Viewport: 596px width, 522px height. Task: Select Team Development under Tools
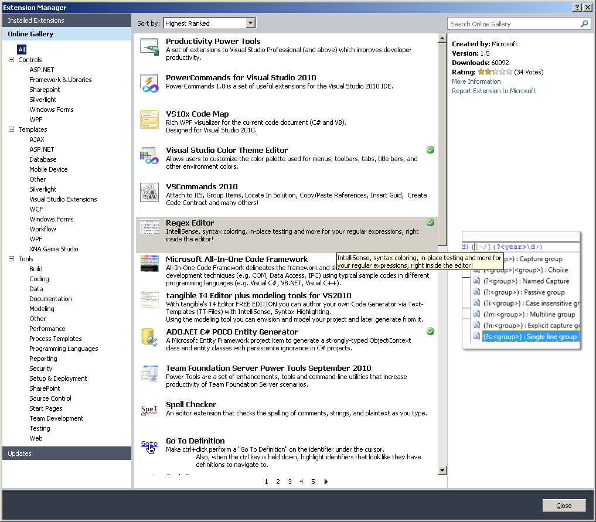tap(56, 418)
